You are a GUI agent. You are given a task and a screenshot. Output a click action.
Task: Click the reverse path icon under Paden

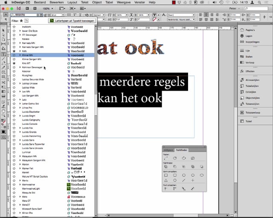coord(192,158)
